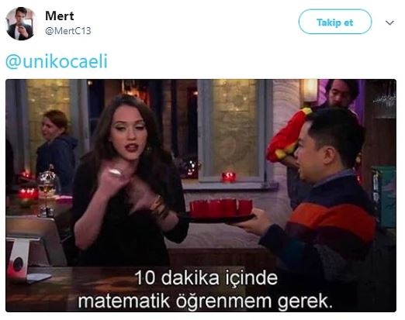Viewport: 405px width, 320px height.
Task: Click the subtitle line 'matematik öğrenmem gerek.'
Action: (206, 301)
